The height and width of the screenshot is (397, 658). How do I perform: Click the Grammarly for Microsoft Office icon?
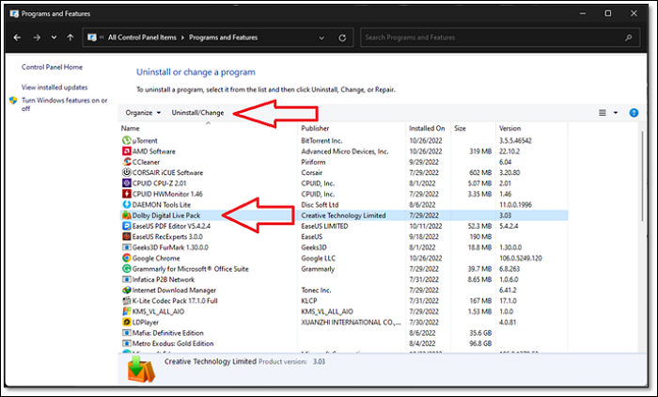tap(126, 268)
